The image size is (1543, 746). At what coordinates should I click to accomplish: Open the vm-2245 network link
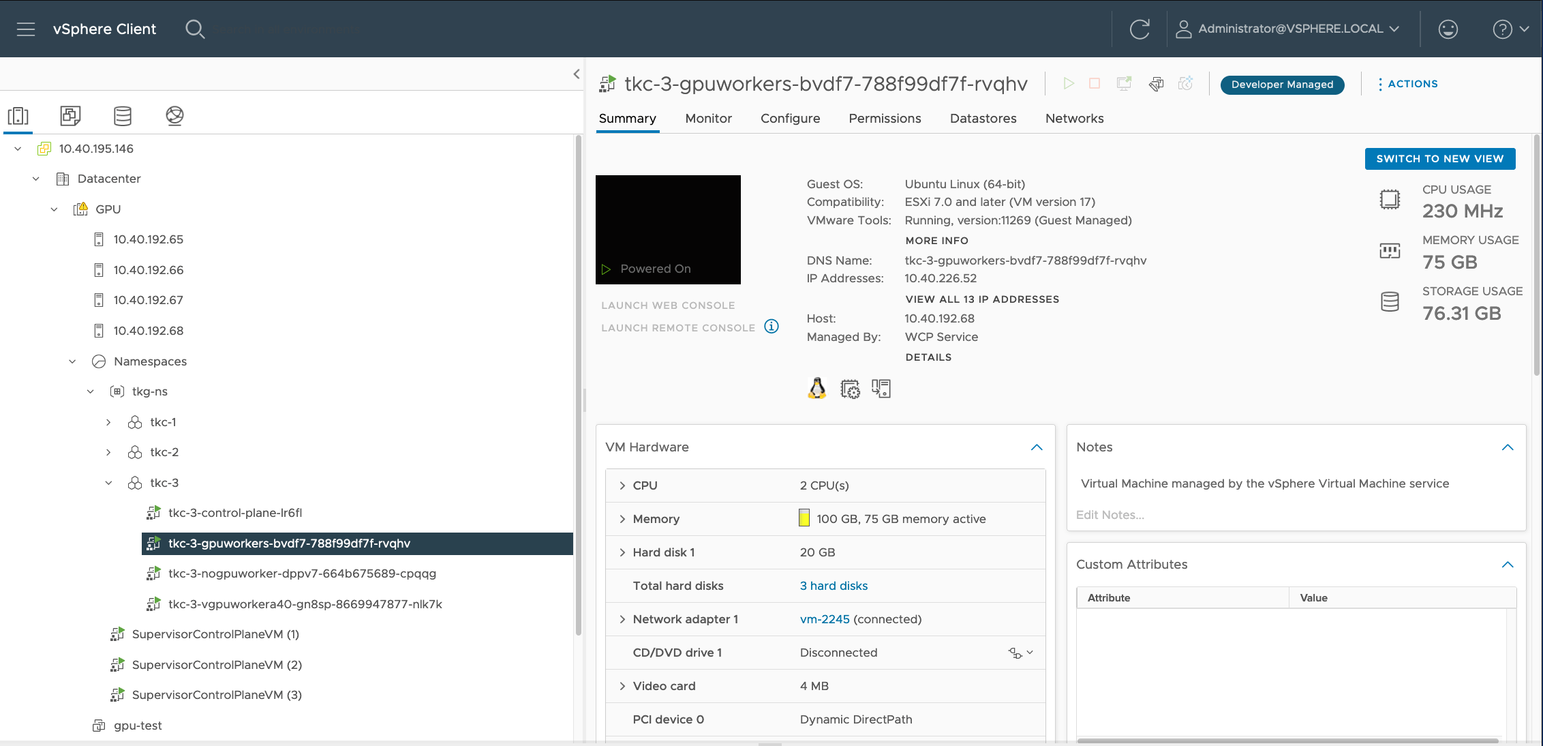[825, 619]
